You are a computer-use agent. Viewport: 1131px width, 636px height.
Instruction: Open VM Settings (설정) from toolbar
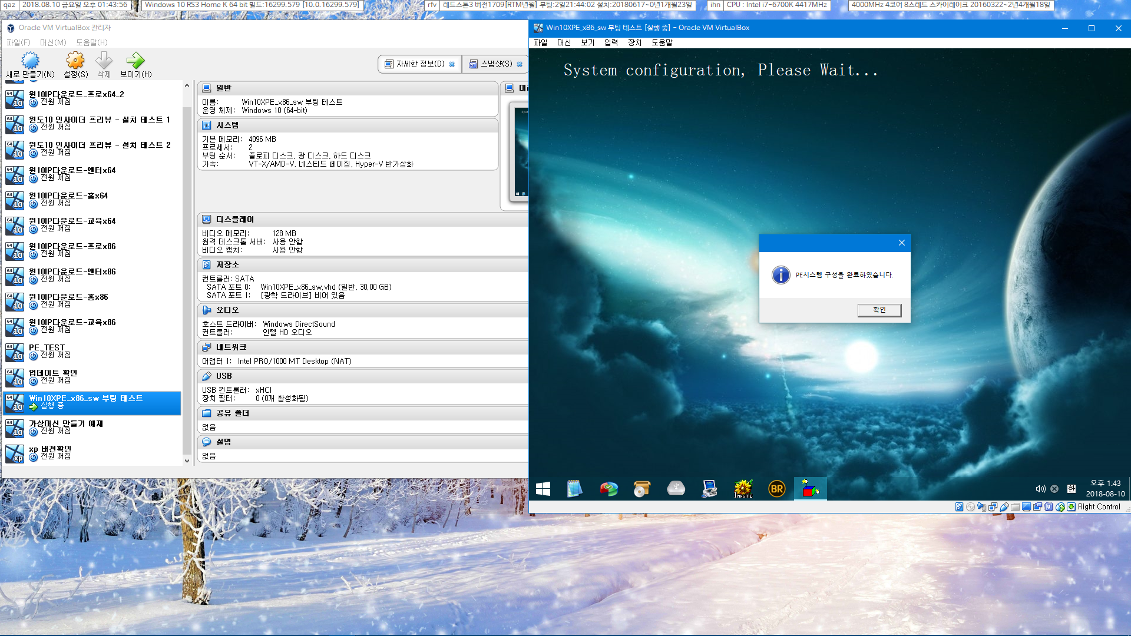click(75, 65)
